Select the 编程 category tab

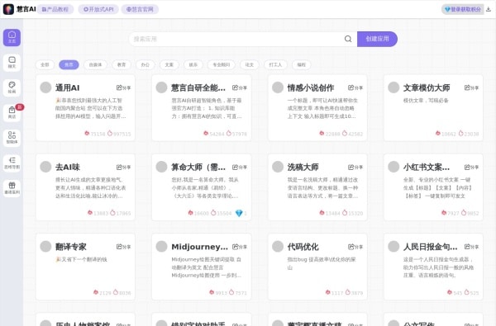(x=302, y=64)
